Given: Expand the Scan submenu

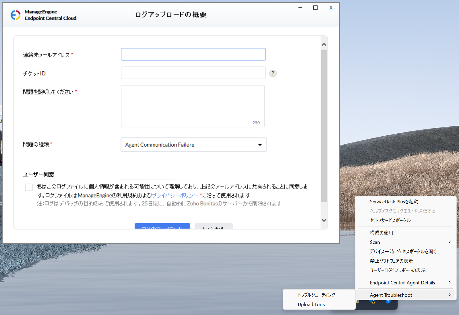Looking at the screenshot, I should coord(406,242).
